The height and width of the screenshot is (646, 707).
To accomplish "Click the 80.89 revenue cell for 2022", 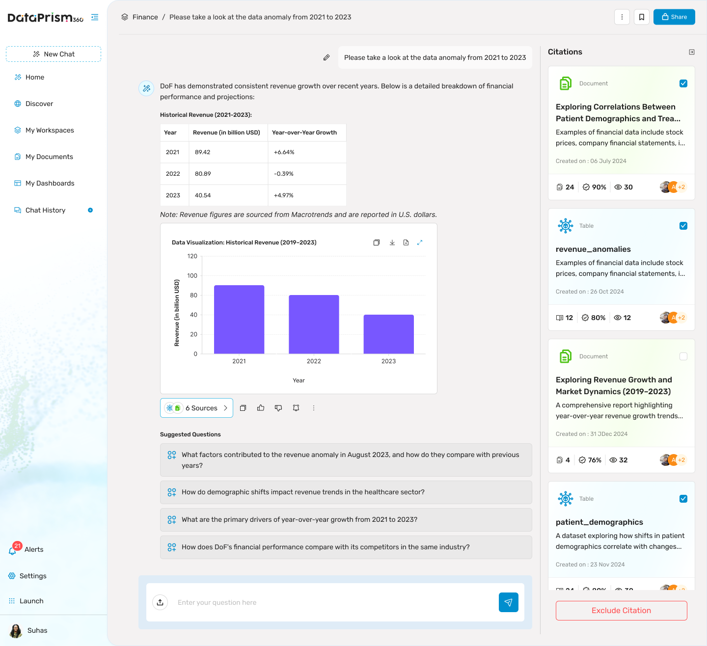I will [x=228, y=174].
